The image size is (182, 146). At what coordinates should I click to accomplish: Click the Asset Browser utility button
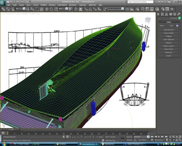pos(169,30)
